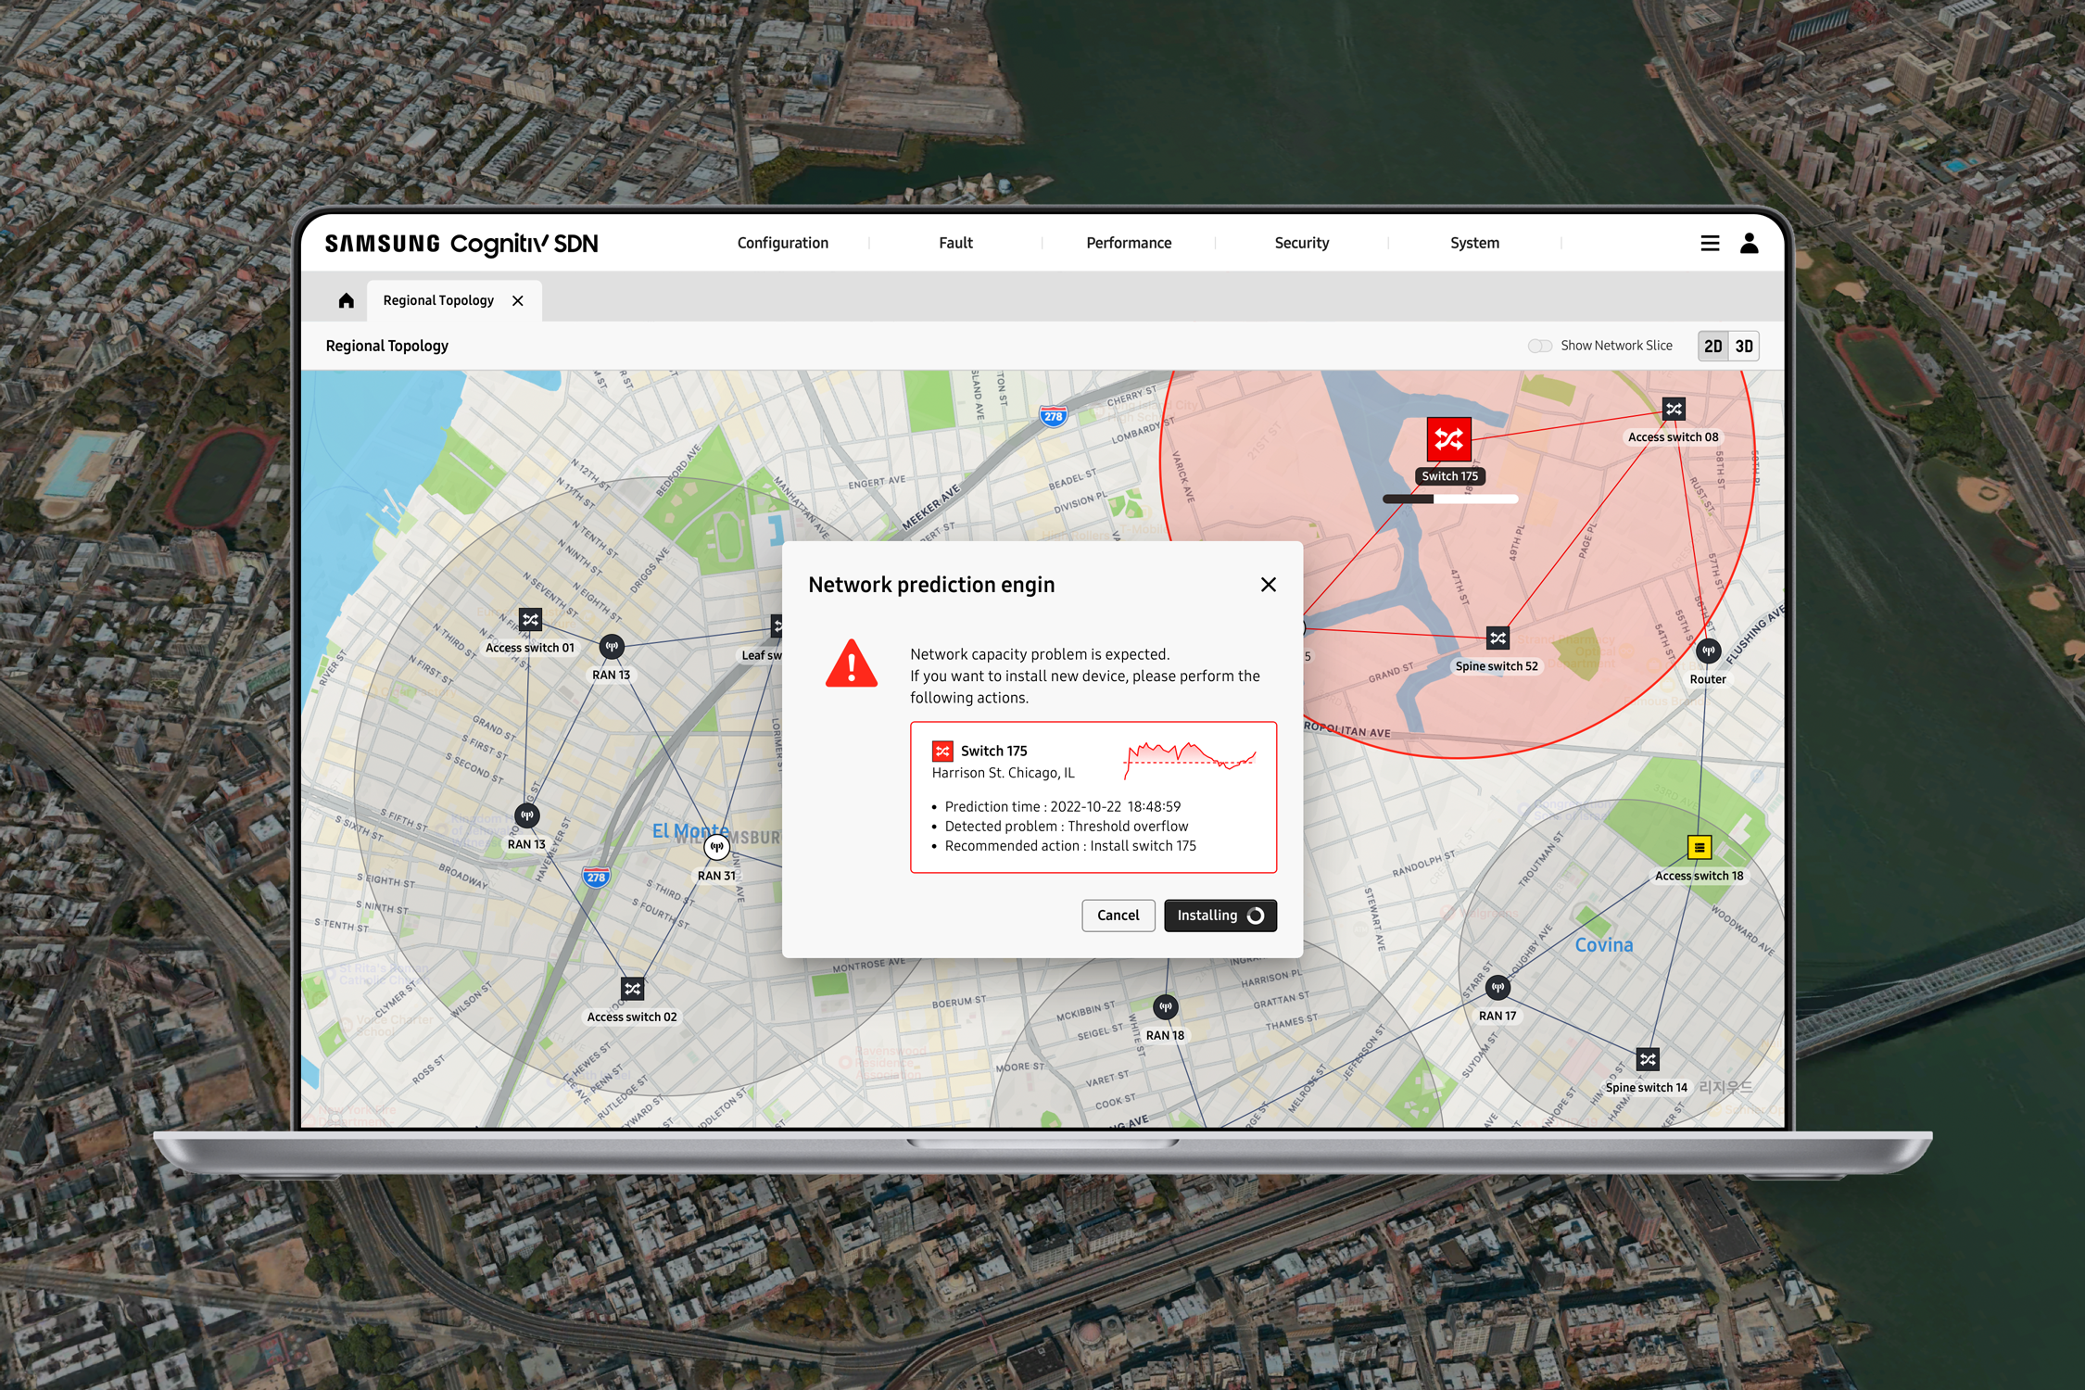The height and width of the screenshot is (1390, 2085).
Task: Enable the Show Network Slice toggle
Action: 1540,346
